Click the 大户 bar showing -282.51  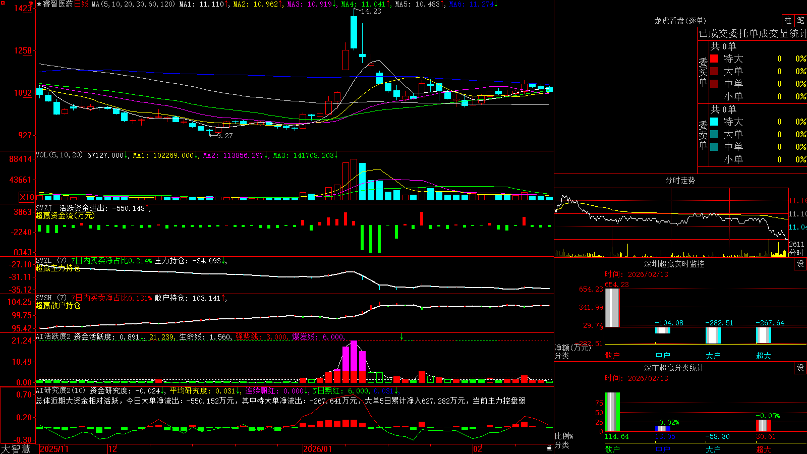pos(713,335)
